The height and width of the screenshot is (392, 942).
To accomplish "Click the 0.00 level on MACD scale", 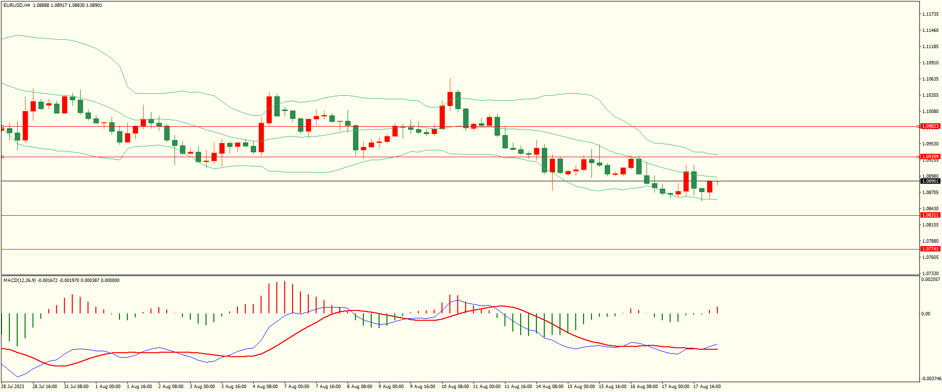I will 926,314.
